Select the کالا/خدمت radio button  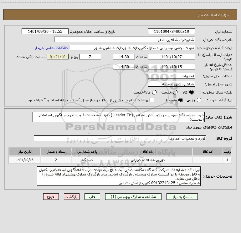(x=154, y=92)
